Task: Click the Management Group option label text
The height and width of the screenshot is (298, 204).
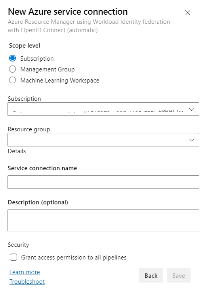Action: coord(48,69)
